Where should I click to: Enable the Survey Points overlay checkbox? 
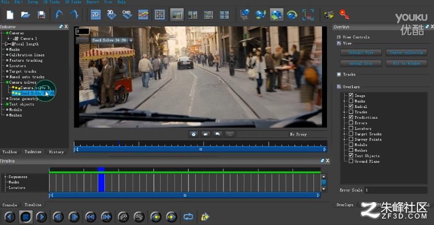[351, 140]
